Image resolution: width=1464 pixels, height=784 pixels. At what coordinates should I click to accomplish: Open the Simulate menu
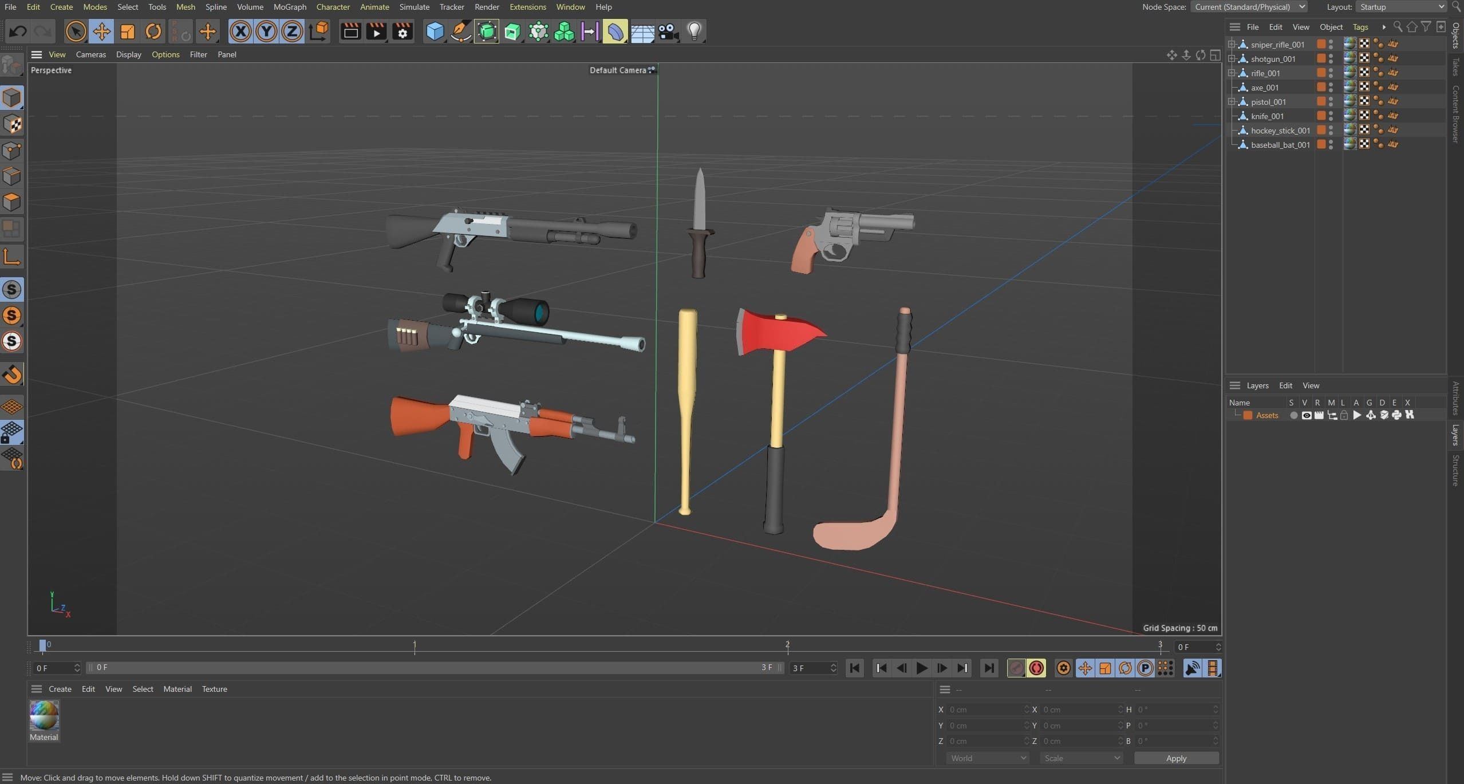(x=414, y=7)
